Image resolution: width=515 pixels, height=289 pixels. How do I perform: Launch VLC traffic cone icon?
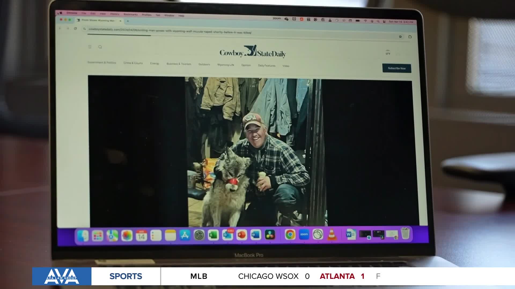[x=332, y=234]
